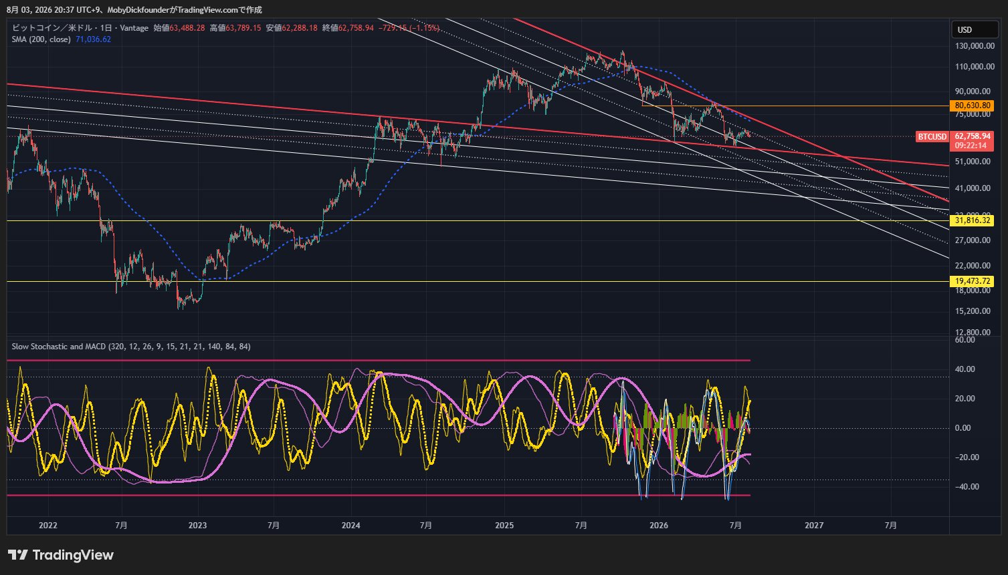Click the 27,000.00 price axis label
Viewport: 1008px width, 575px height.
coord(973,240)
